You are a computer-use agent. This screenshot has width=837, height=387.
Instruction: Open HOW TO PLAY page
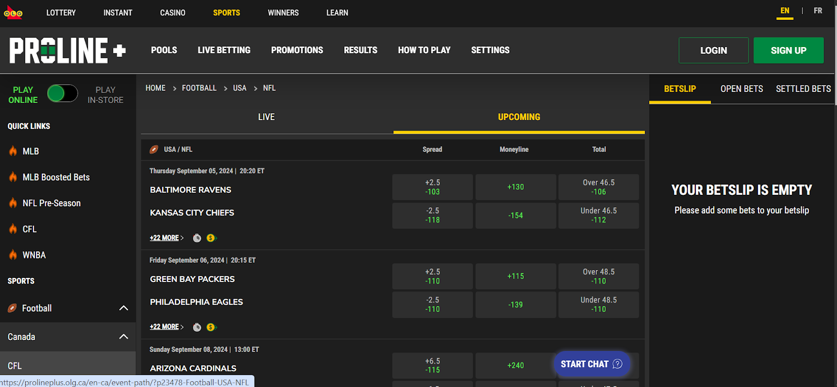click(424, 50)
